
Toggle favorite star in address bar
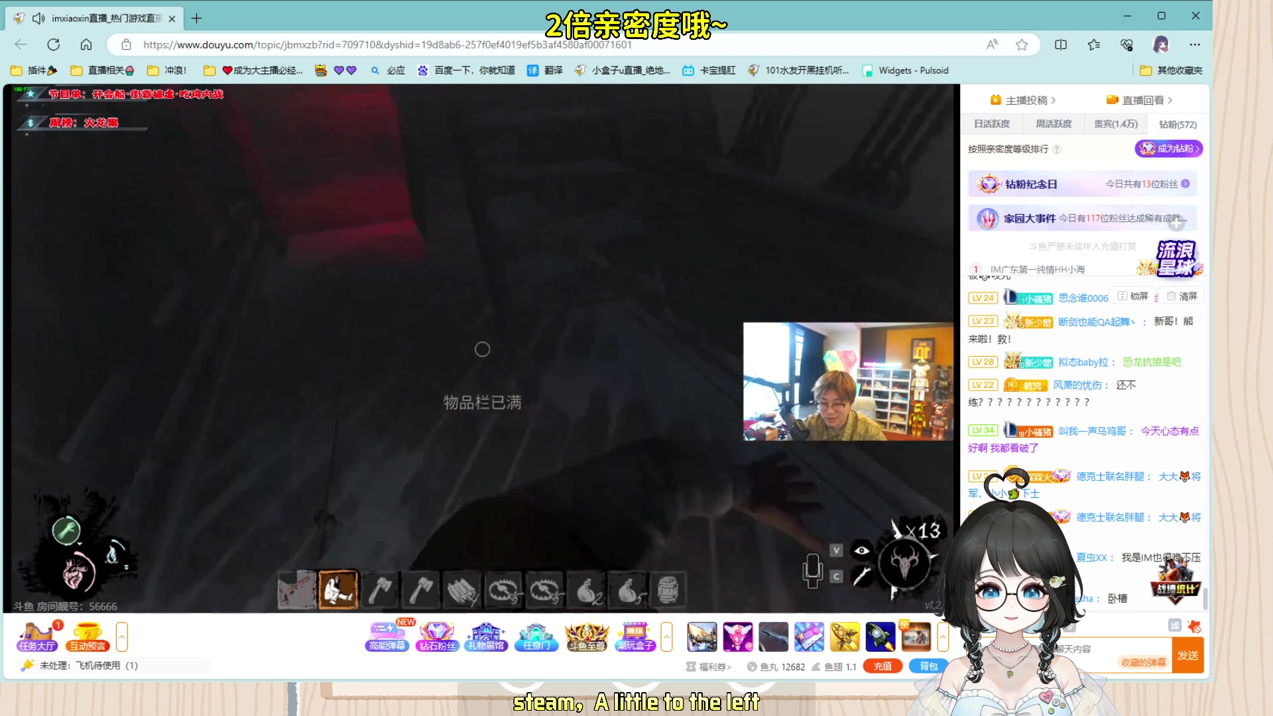1022,44
